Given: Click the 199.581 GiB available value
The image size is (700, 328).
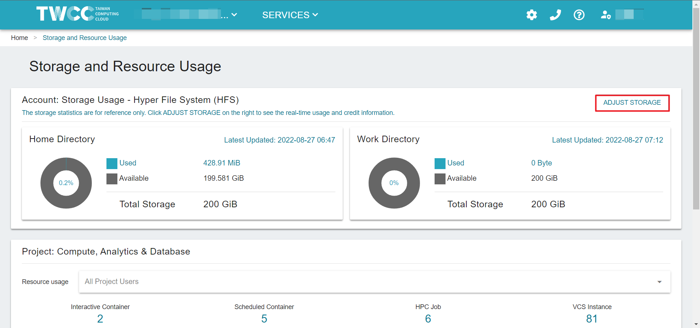Looking at the screenshot, I should [223, 178].
